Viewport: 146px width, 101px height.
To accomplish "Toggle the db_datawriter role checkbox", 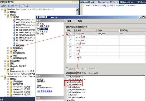I will coord(68,85).
